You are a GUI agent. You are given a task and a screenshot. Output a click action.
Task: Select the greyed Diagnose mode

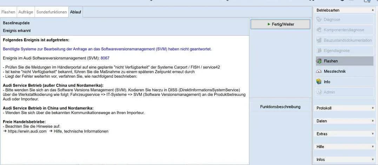345,20
